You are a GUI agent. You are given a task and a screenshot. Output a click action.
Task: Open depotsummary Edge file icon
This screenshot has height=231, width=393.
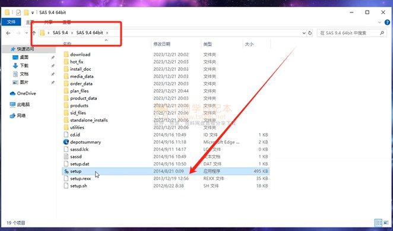point(66,142)
